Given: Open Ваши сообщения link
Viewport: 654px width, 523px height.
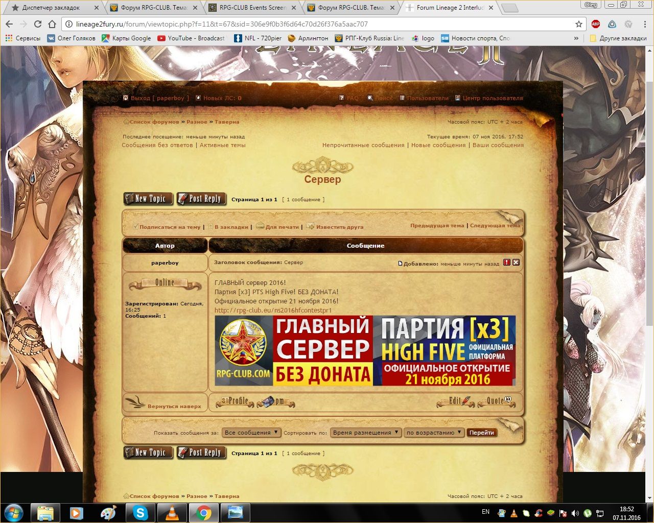Looking at the screenshot, I should tap(498, 145).
